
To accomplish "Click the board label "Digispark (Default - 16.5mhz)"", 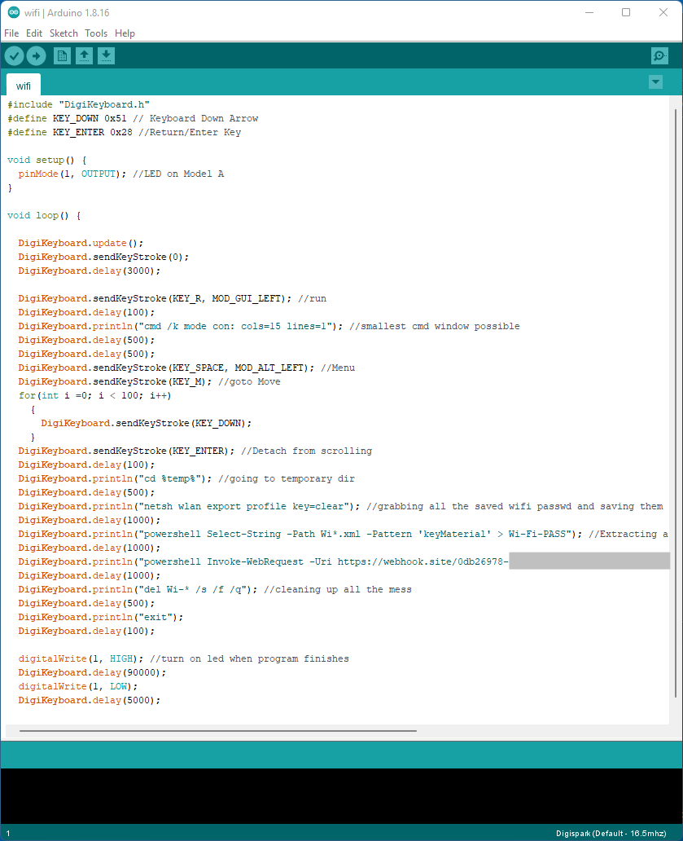I will click(611, 834).
